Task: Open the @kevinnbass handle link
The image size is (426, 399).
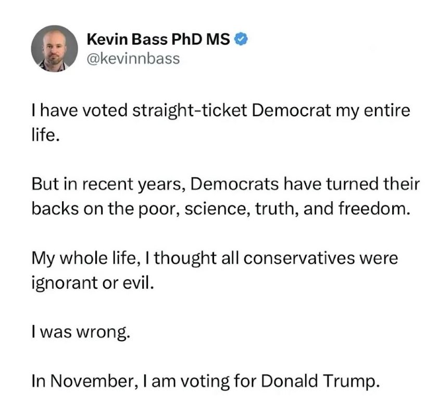Action: 133,59
